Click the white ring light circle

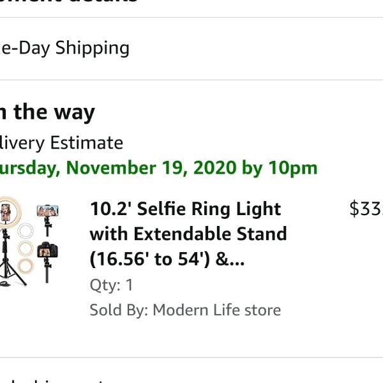(x=26, y=230)
